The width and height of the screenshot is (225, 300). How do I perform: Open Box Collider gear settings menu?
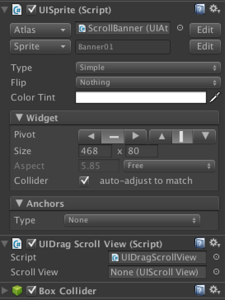click(x=214, y=290)
